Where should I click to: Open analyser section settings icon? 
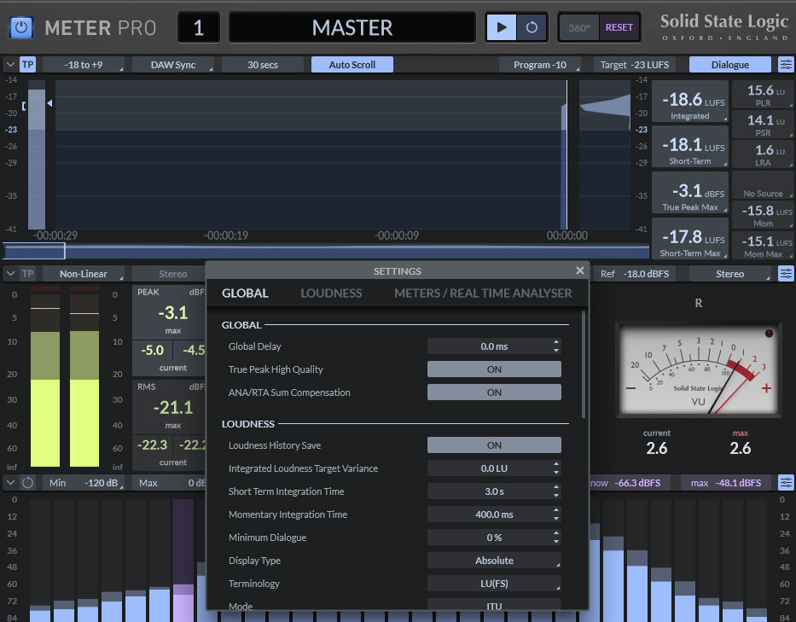[x=786, y=483]
